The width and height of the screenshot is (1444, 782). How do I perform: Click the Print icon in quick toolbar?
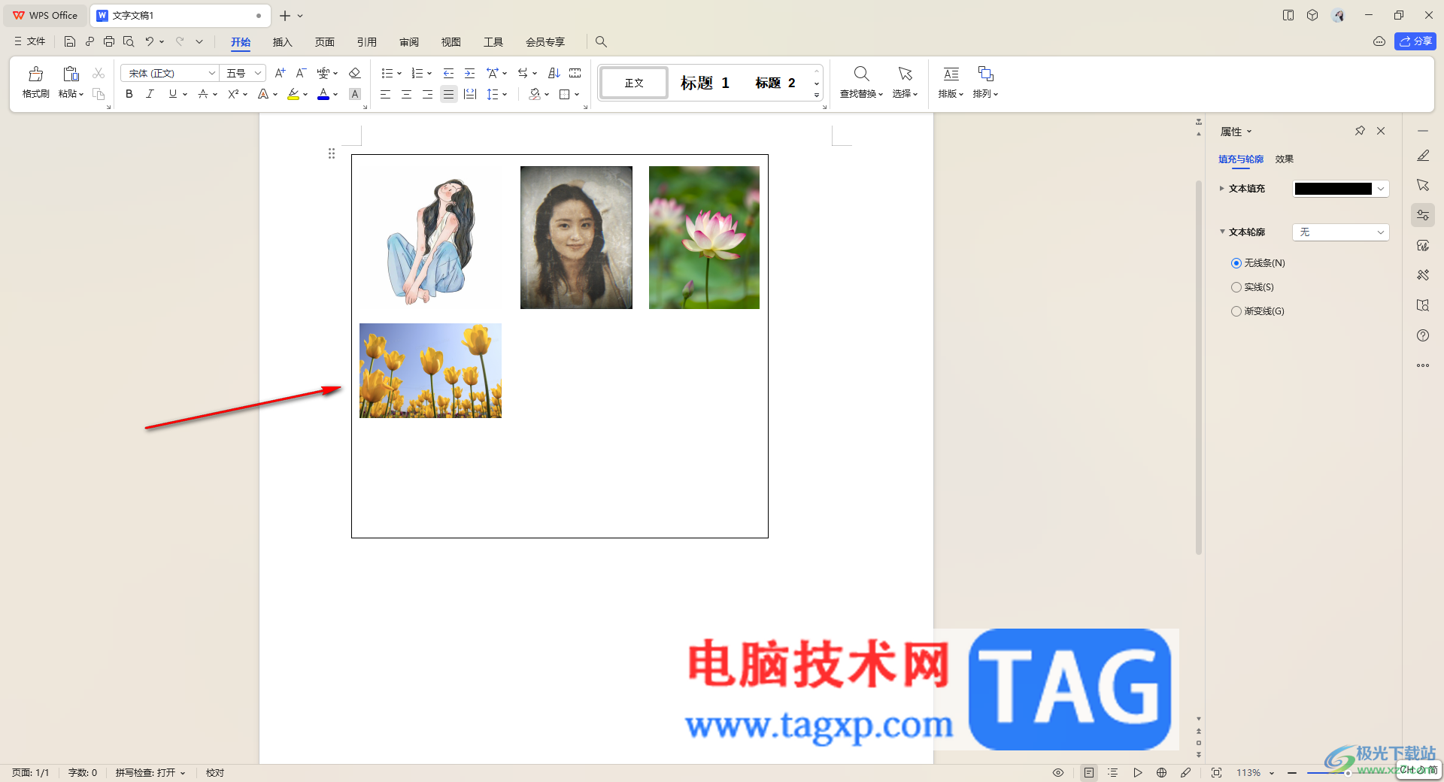click(109, 41)
